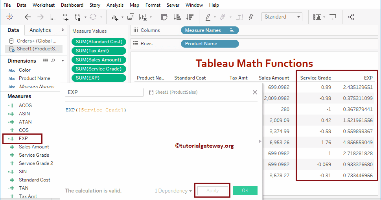Open the Data/Analytics pane switcher arrows

click(x=63, y=30)
